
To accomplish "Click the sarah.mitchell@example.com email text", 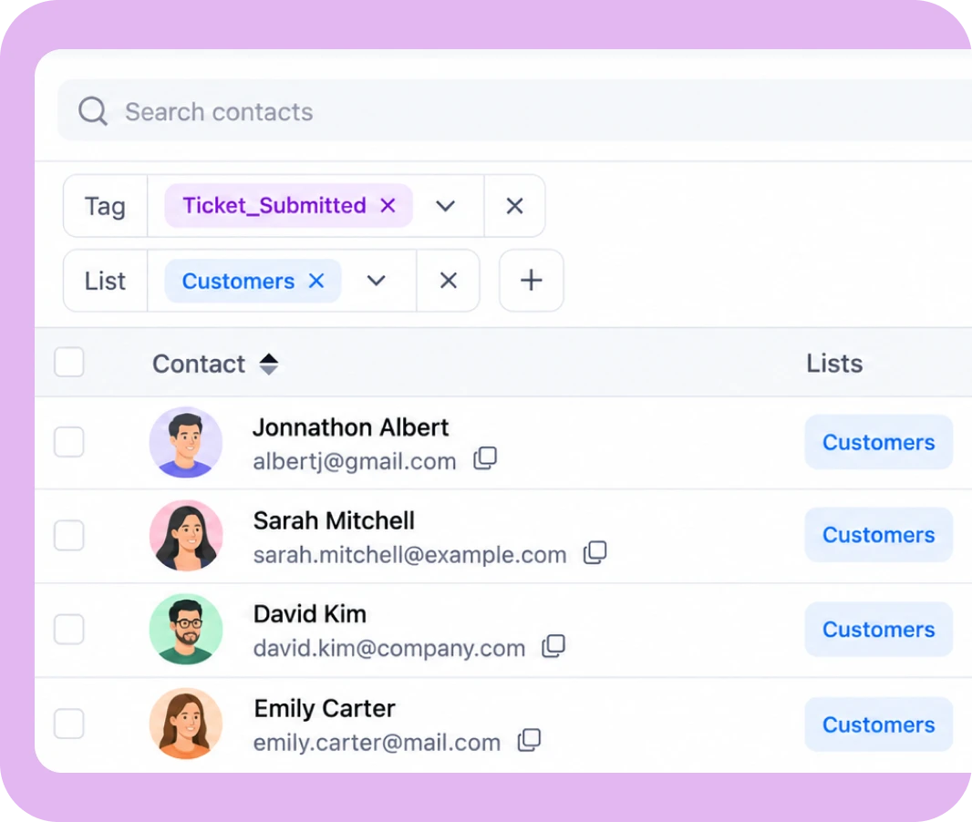I will 409,555.
